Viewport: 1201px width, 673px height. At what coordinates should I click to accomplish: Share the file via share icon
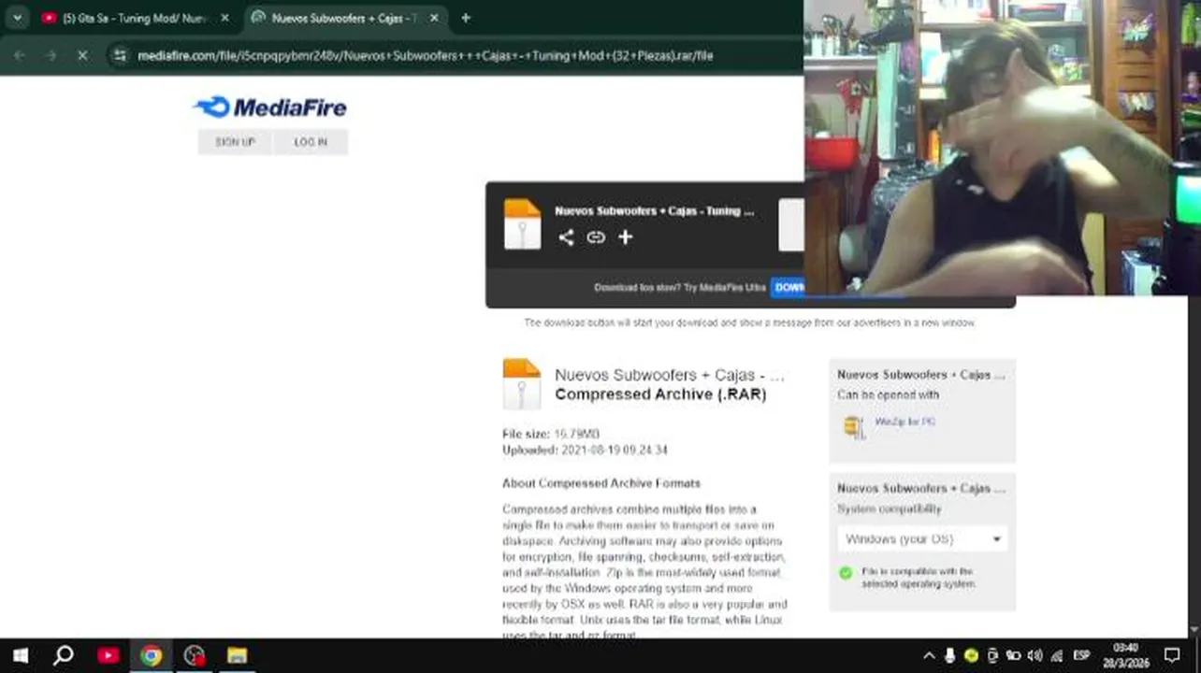(x=566, y=237)
